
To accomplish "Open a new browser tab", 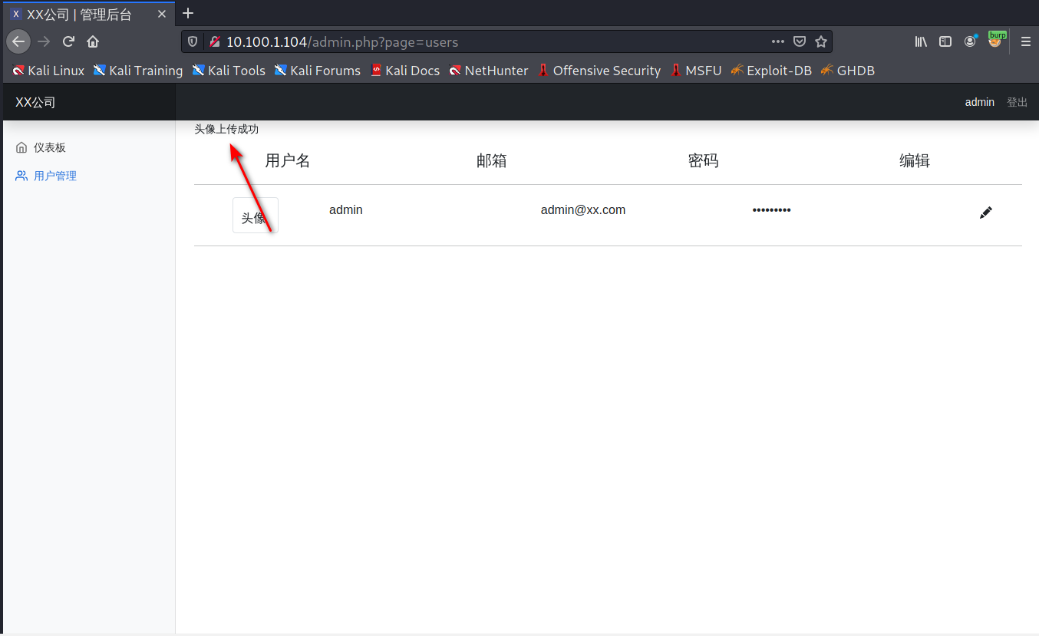I will pyautogui.click(x=188, y=13).
